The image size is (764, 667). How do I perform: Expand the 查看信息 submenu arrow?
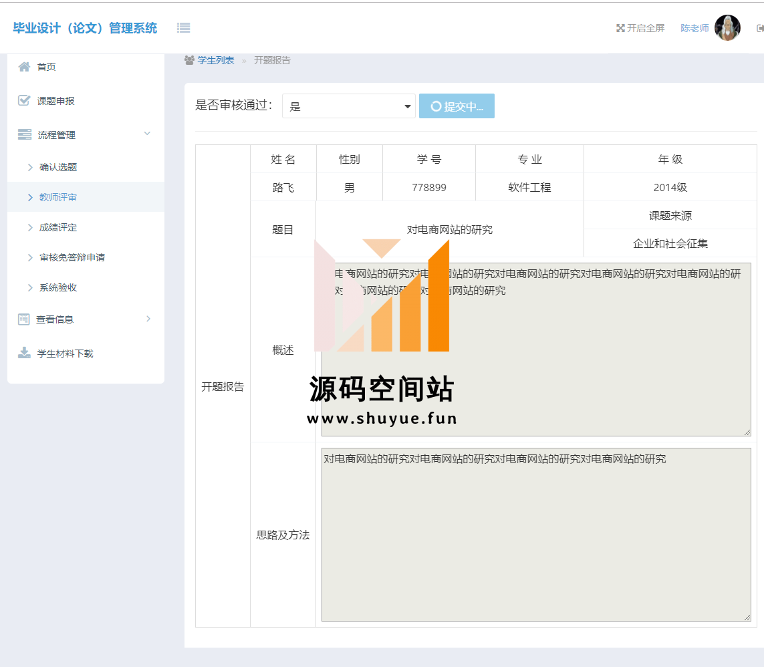pos(148,319)
